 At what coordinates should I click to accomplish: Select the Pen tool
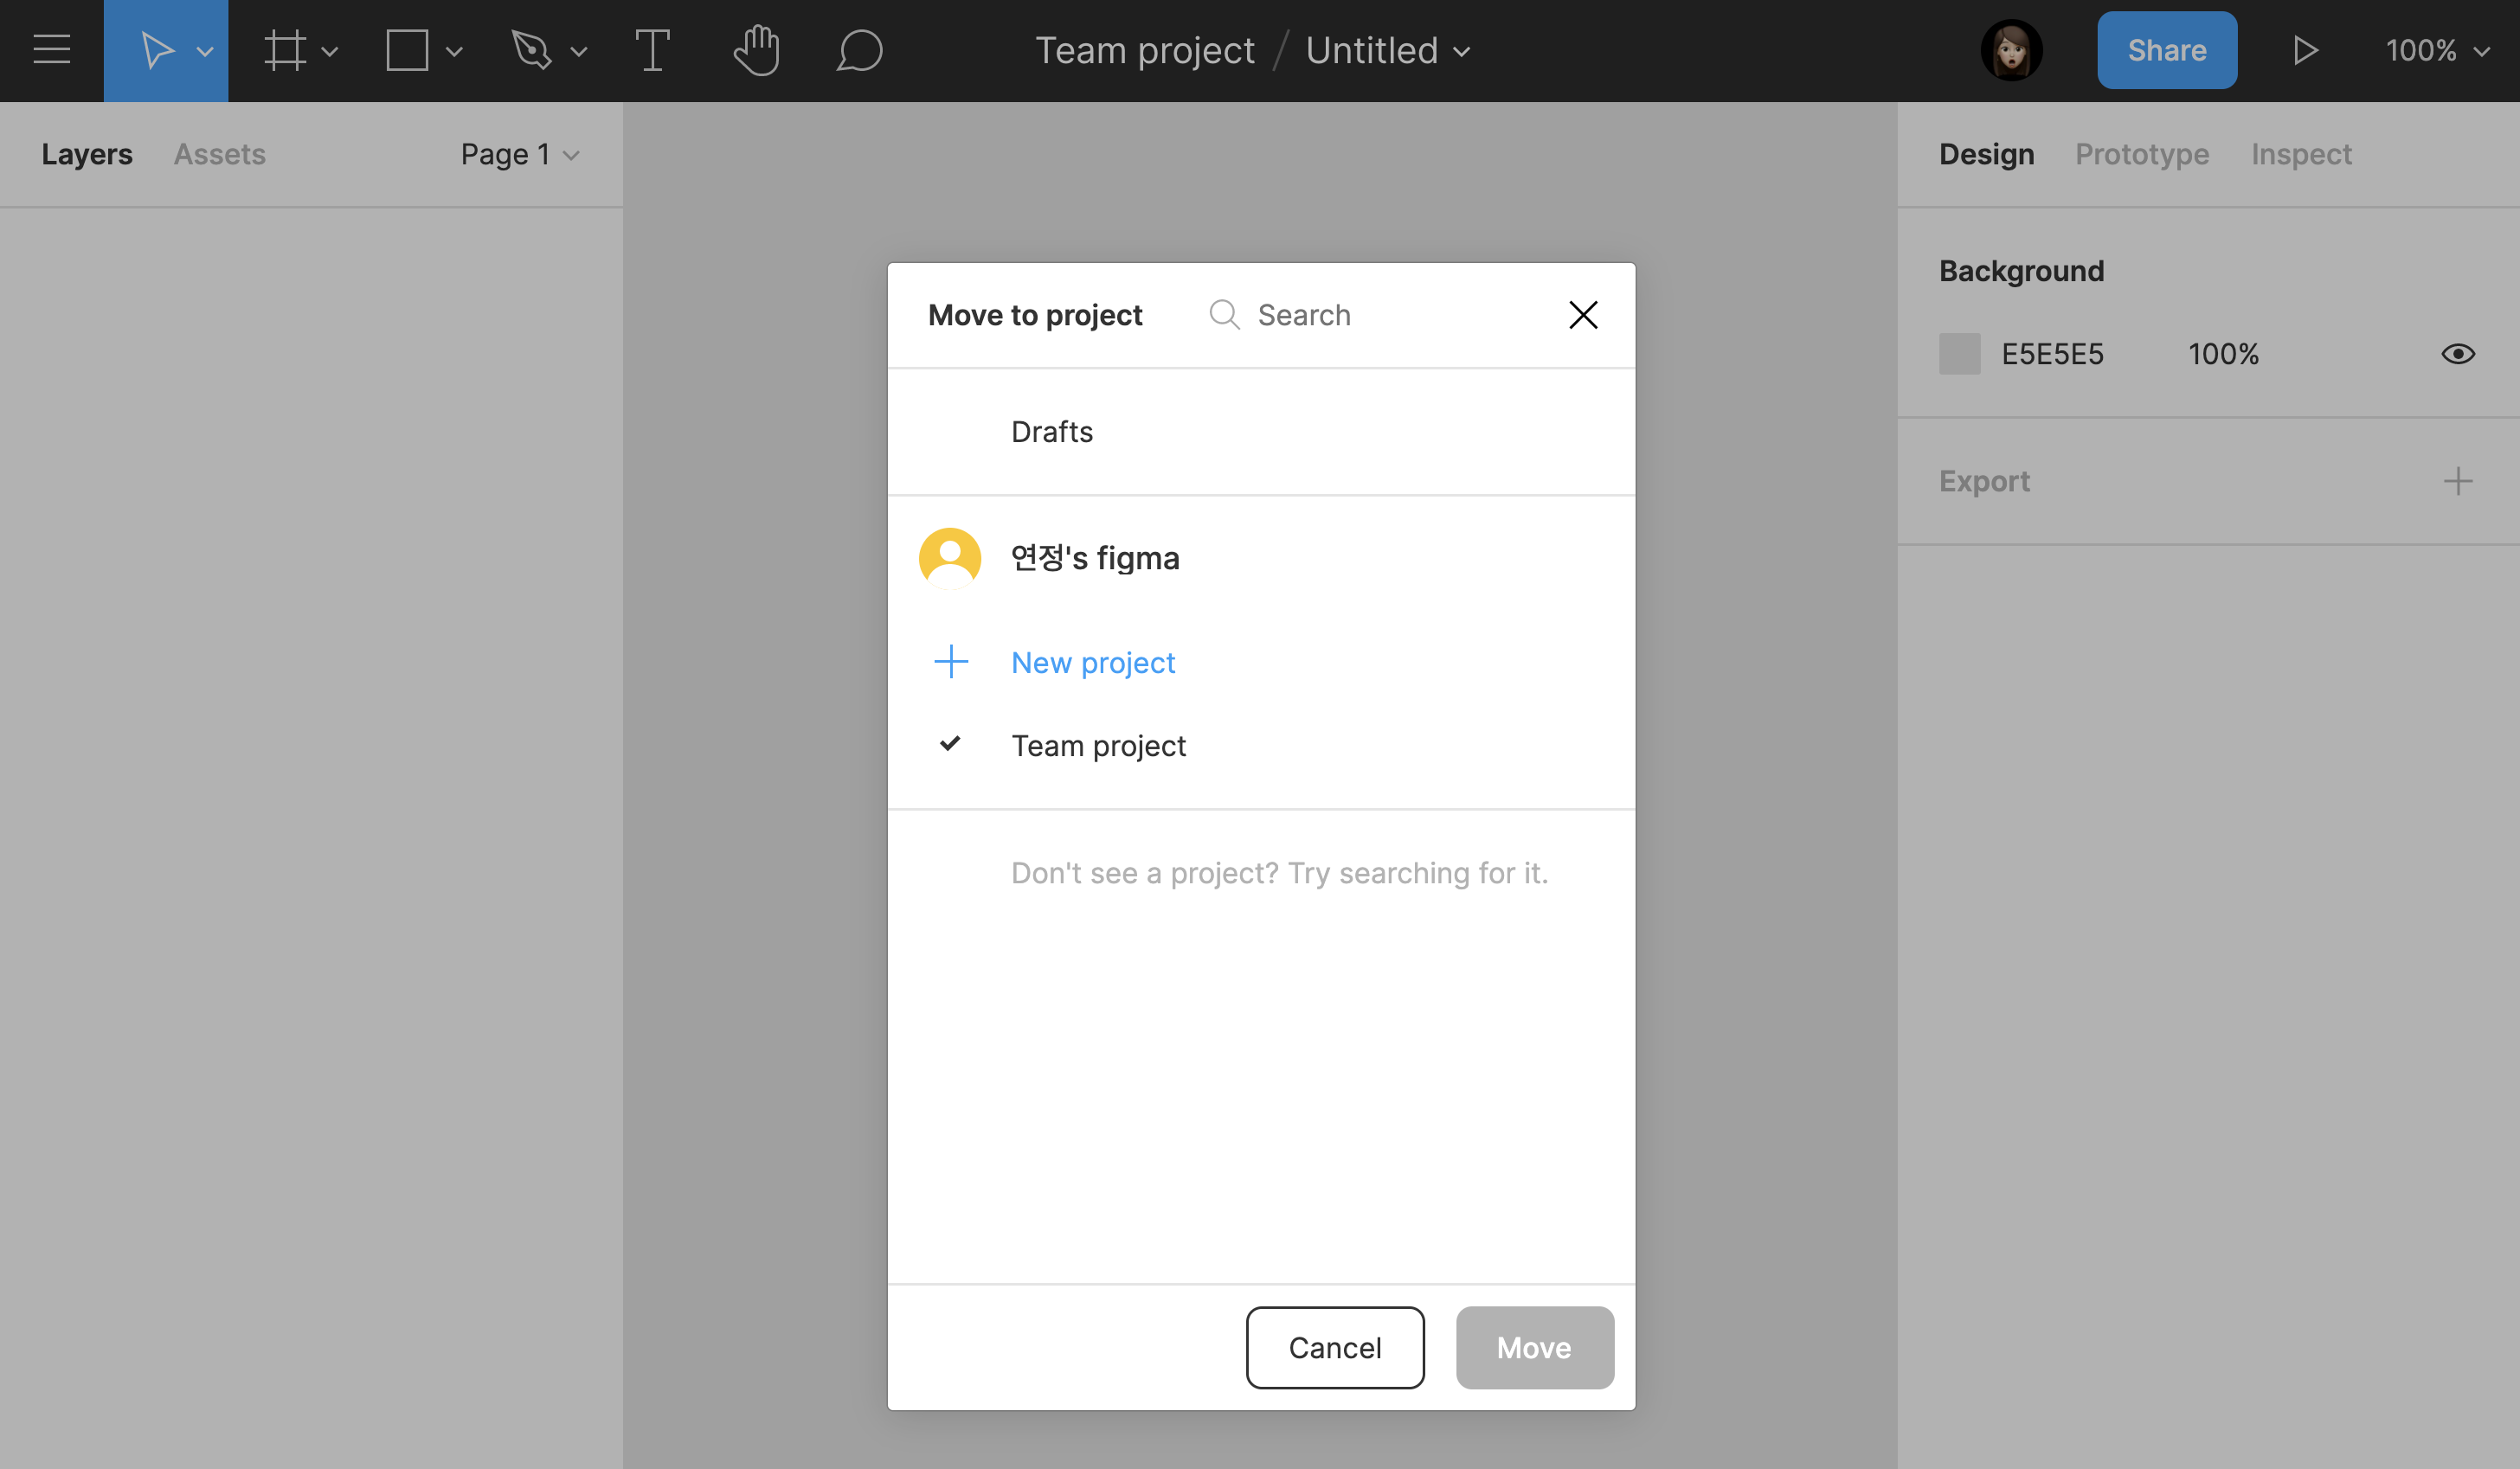coord(531,50)
